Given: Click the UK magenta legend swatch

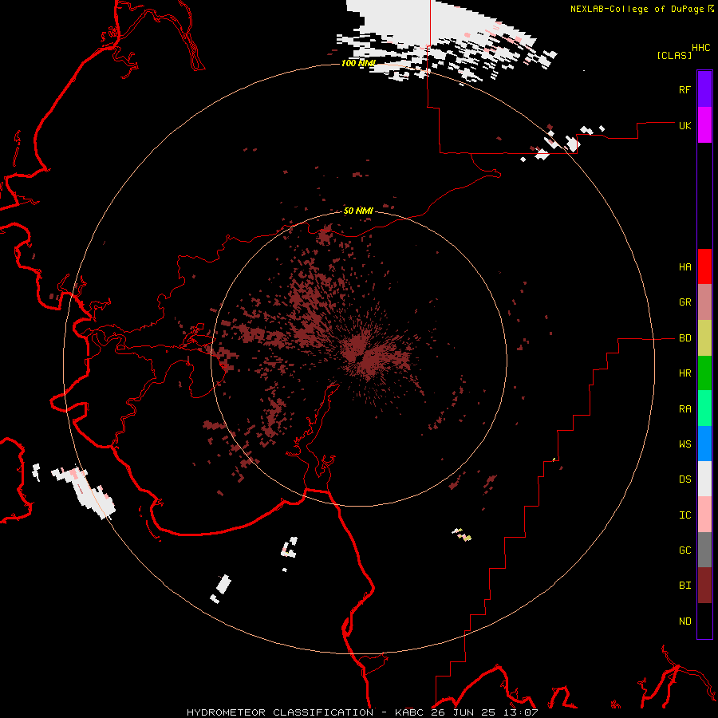Looking at the screenshot, I should pos(704,125).
